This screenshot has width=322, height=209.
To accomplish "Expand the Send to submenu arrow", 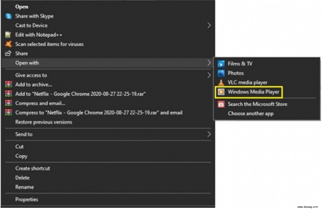I will (209, 134).
